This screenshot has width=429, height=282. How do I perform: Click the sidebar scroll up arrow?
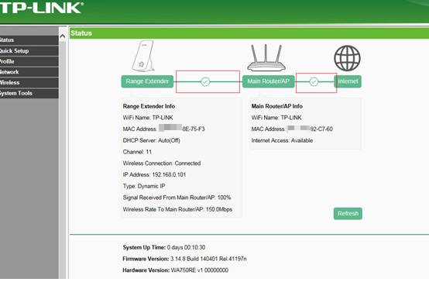pos(63,36)
